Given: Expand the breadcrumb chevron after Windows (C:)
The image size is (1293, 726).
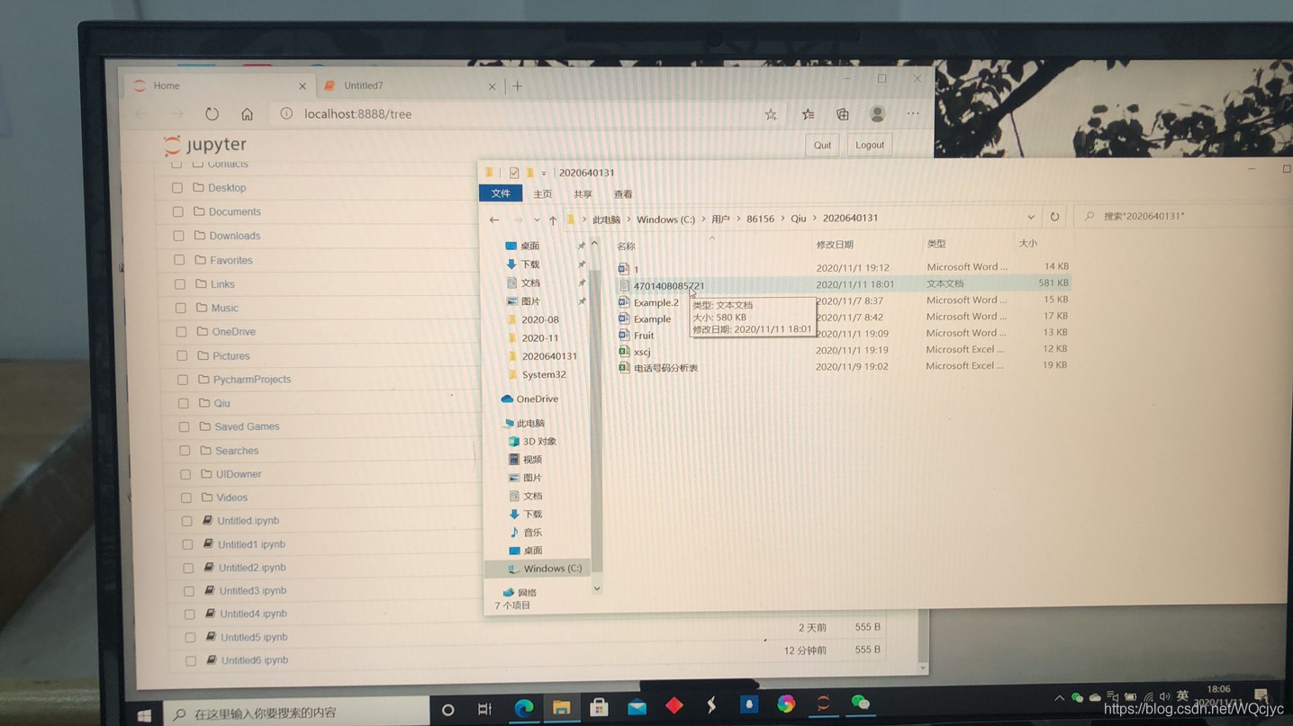Looking at the screenshot, I should 702,219.
